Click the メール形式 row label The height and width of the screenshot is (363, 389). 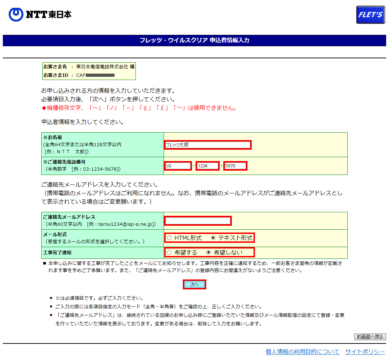(55, 235)
